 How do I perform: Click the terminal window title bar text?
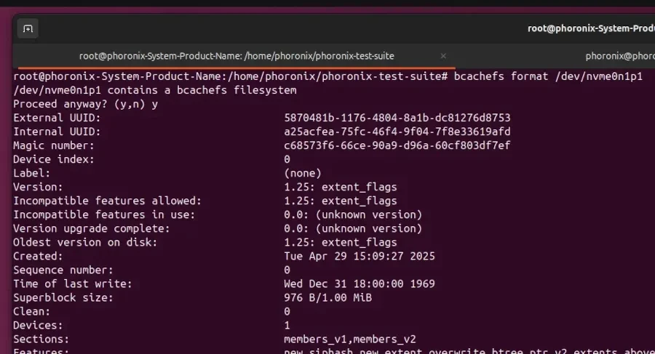[590, 28]
